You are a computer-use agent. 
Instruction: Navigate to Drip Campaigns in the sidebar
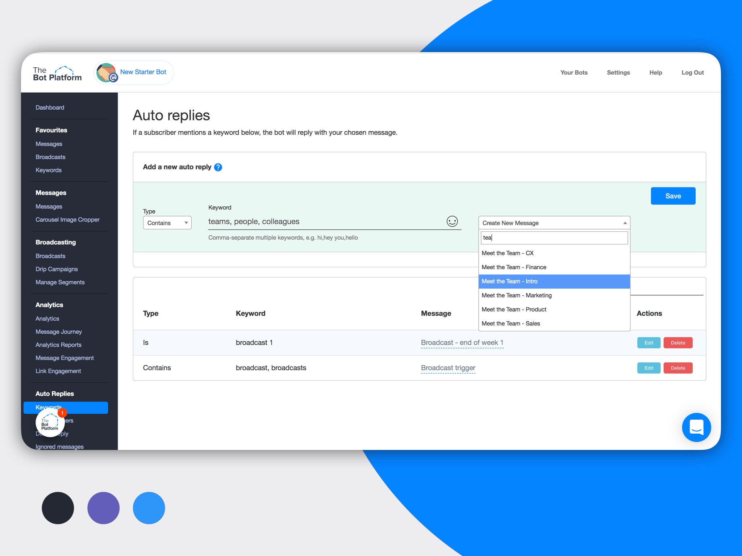[57, 269]
